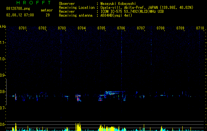This screenshot has width=207, height=131.
Task: Click observer name Masayuki Kobayashi
Action: click(x=118, y=4)
